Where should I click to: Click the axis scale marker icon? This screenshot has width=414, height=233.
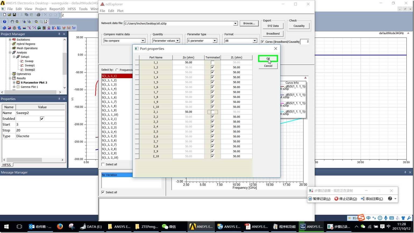pos(46,21)
